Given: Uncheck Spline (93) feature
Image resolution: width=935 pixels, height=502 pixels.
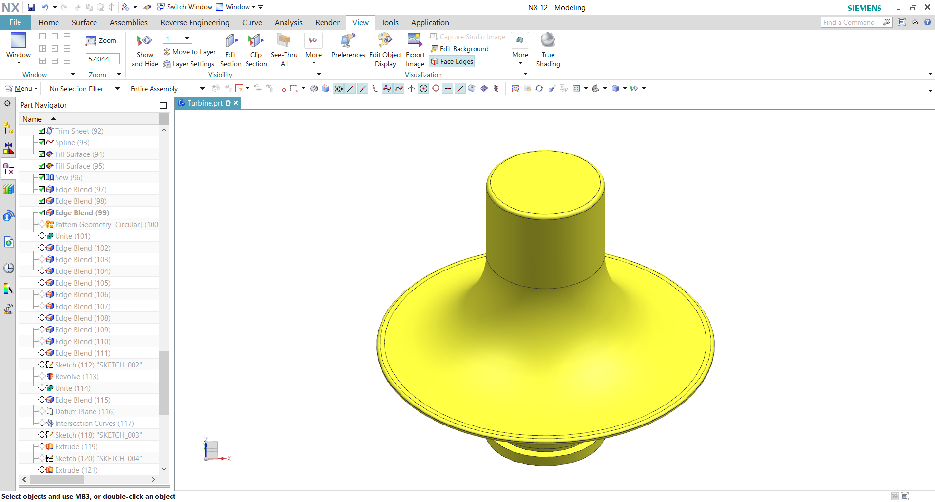Looking at the screenshot, I should (x=42, y=142).
